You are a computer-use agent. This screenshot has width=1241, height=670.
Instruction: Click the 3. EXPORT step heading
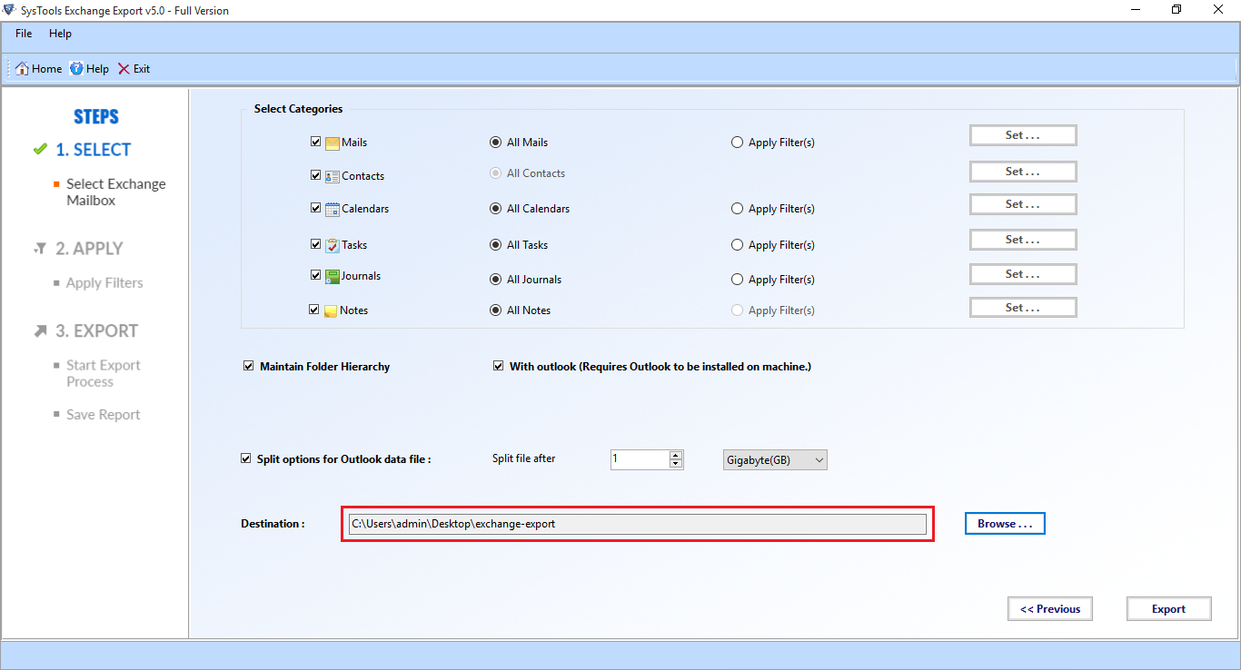(x=97, y=331)
